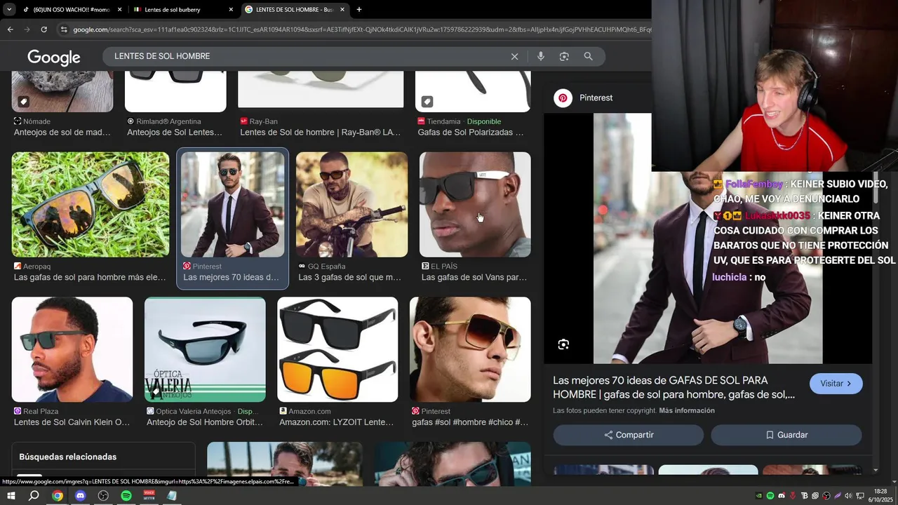Open OBS Studio from the taskbar
Image resolution: width=898 pixels, height=505 pixels.
point(103,496)
